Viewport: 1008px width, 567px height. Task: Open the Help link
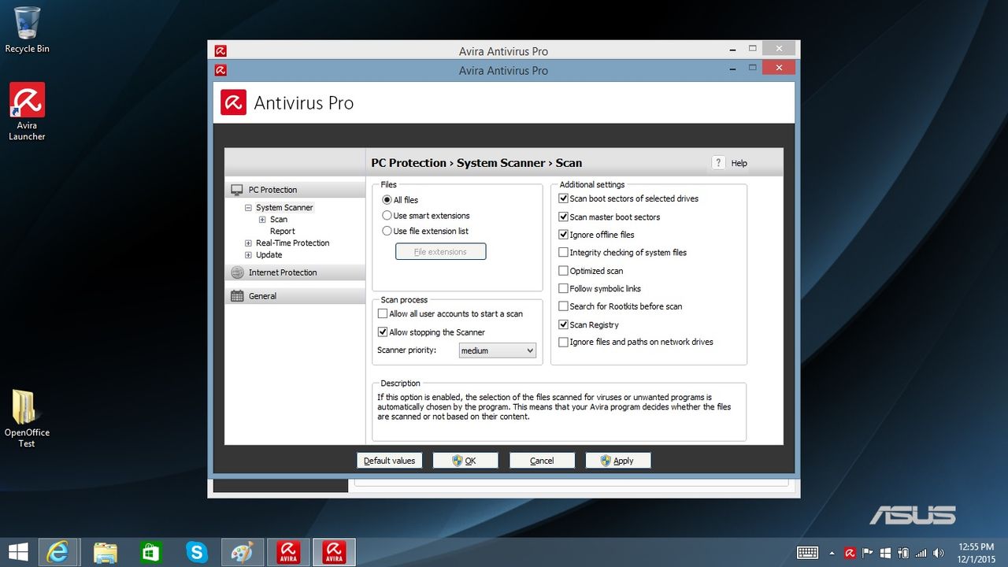[x=739, y=163]
